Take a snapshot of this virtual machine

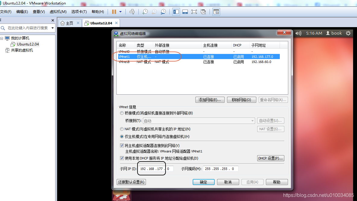click(145, 12)
